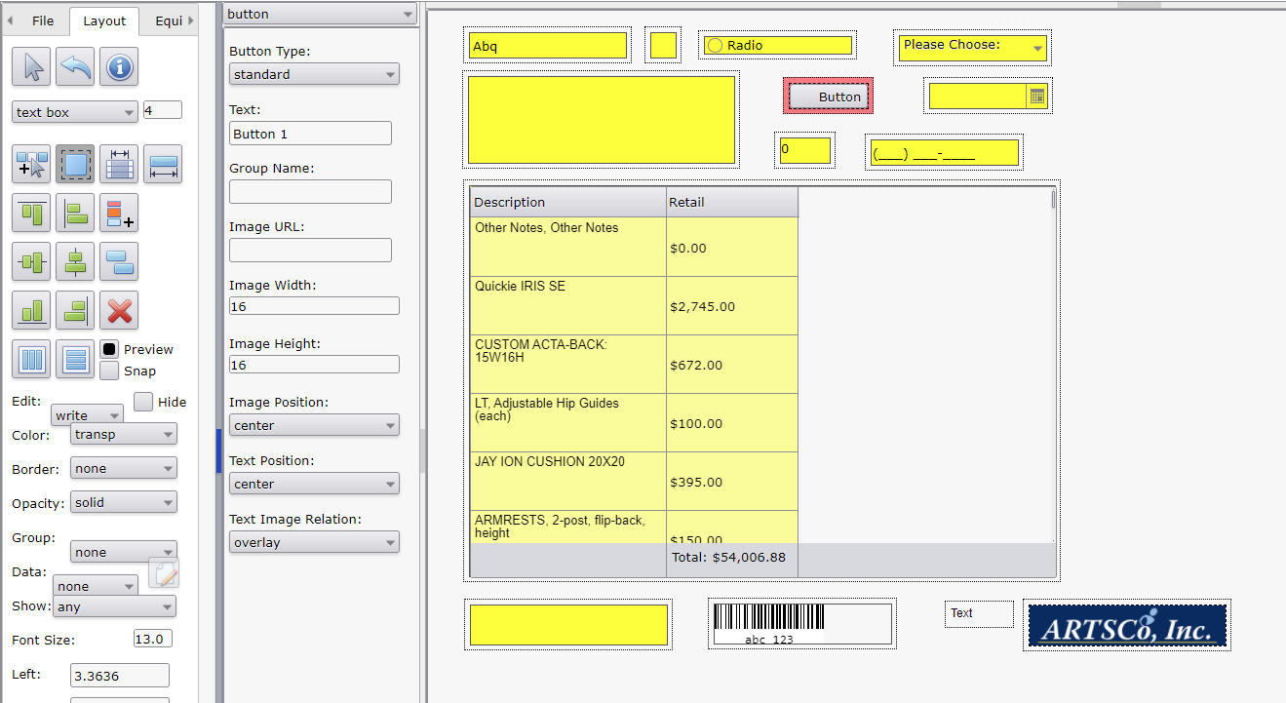Open the 'Please Choose:' dropdown on canvas

tap(972, 47)
